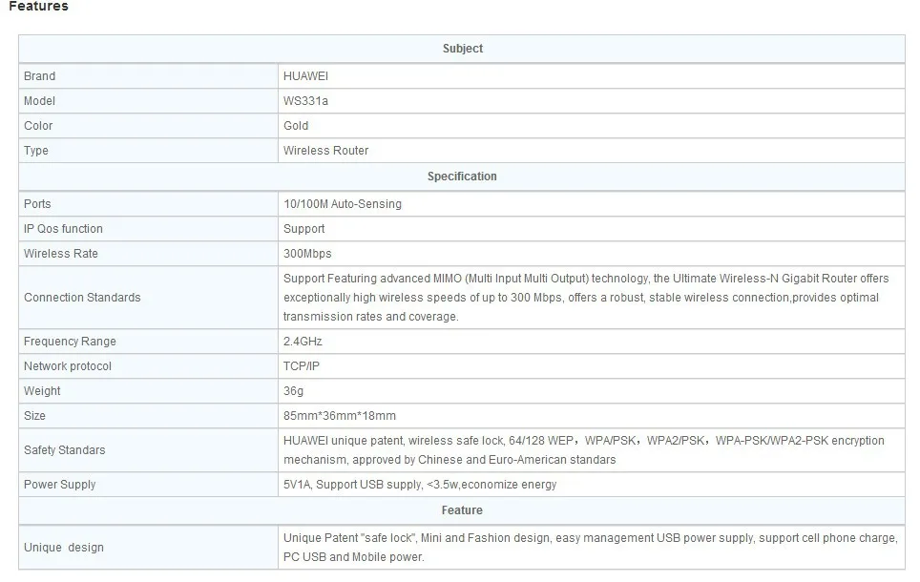Select the TCP/IP value

tap(302, 366)
